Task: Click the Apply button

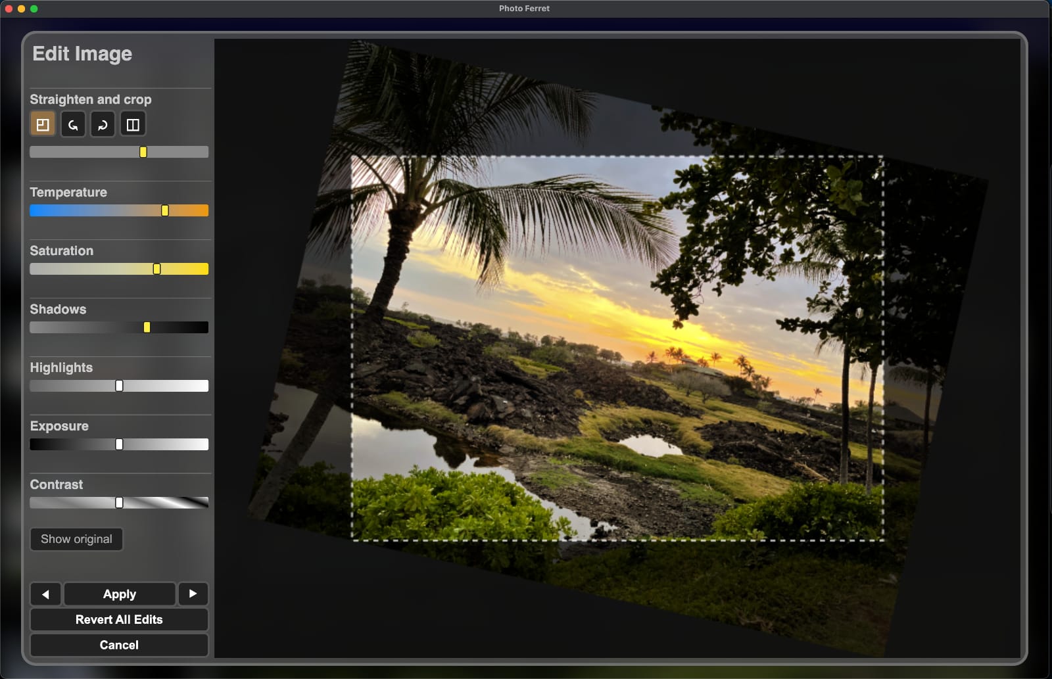Action: [119, 594]
